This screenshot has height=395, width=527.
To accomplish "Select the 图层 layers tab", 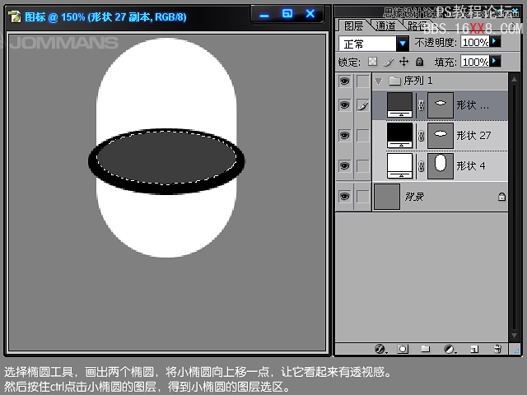I will tap(353, 26).
